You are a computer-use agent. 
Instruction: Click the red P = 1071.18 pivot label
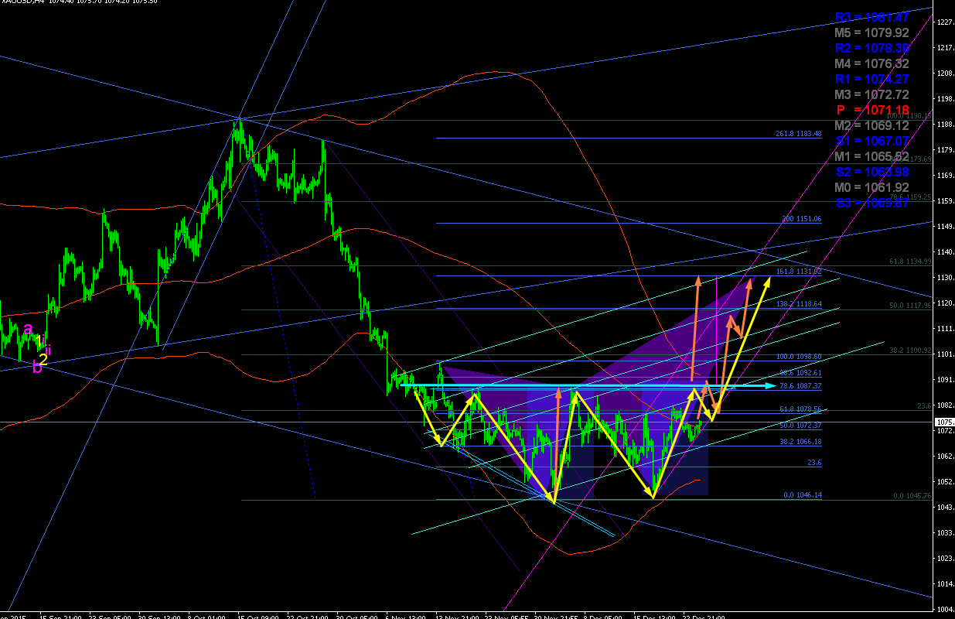click(x=871, y=110)
